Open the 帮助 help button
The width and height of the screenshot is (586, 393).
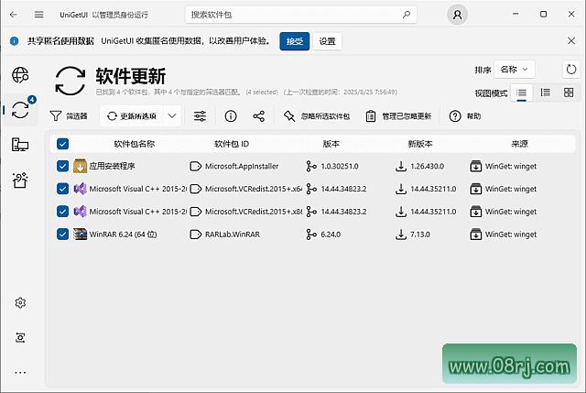[x=465, y=116]
